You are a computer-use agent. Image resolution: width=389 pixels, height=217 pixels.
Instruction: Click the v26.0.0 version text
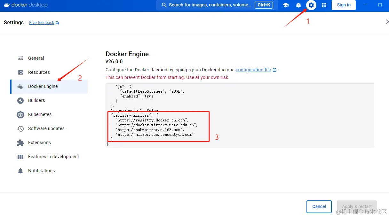114,61
